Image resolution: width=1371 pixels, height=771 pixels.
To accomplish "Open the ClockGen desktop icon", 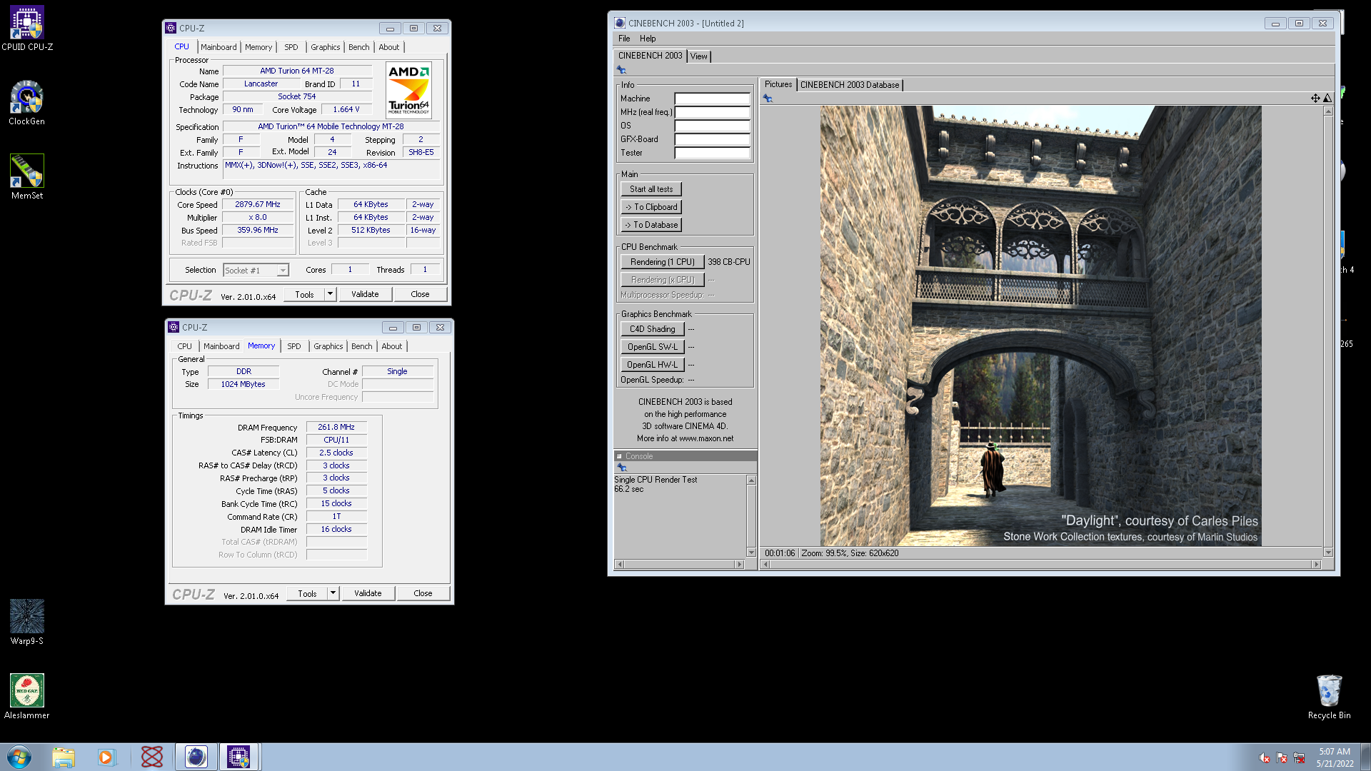I will pos(27,103).
